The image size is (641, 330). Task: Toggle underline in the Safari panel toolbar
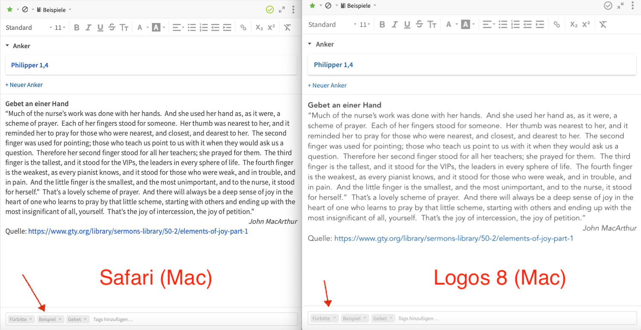point(100,28)
